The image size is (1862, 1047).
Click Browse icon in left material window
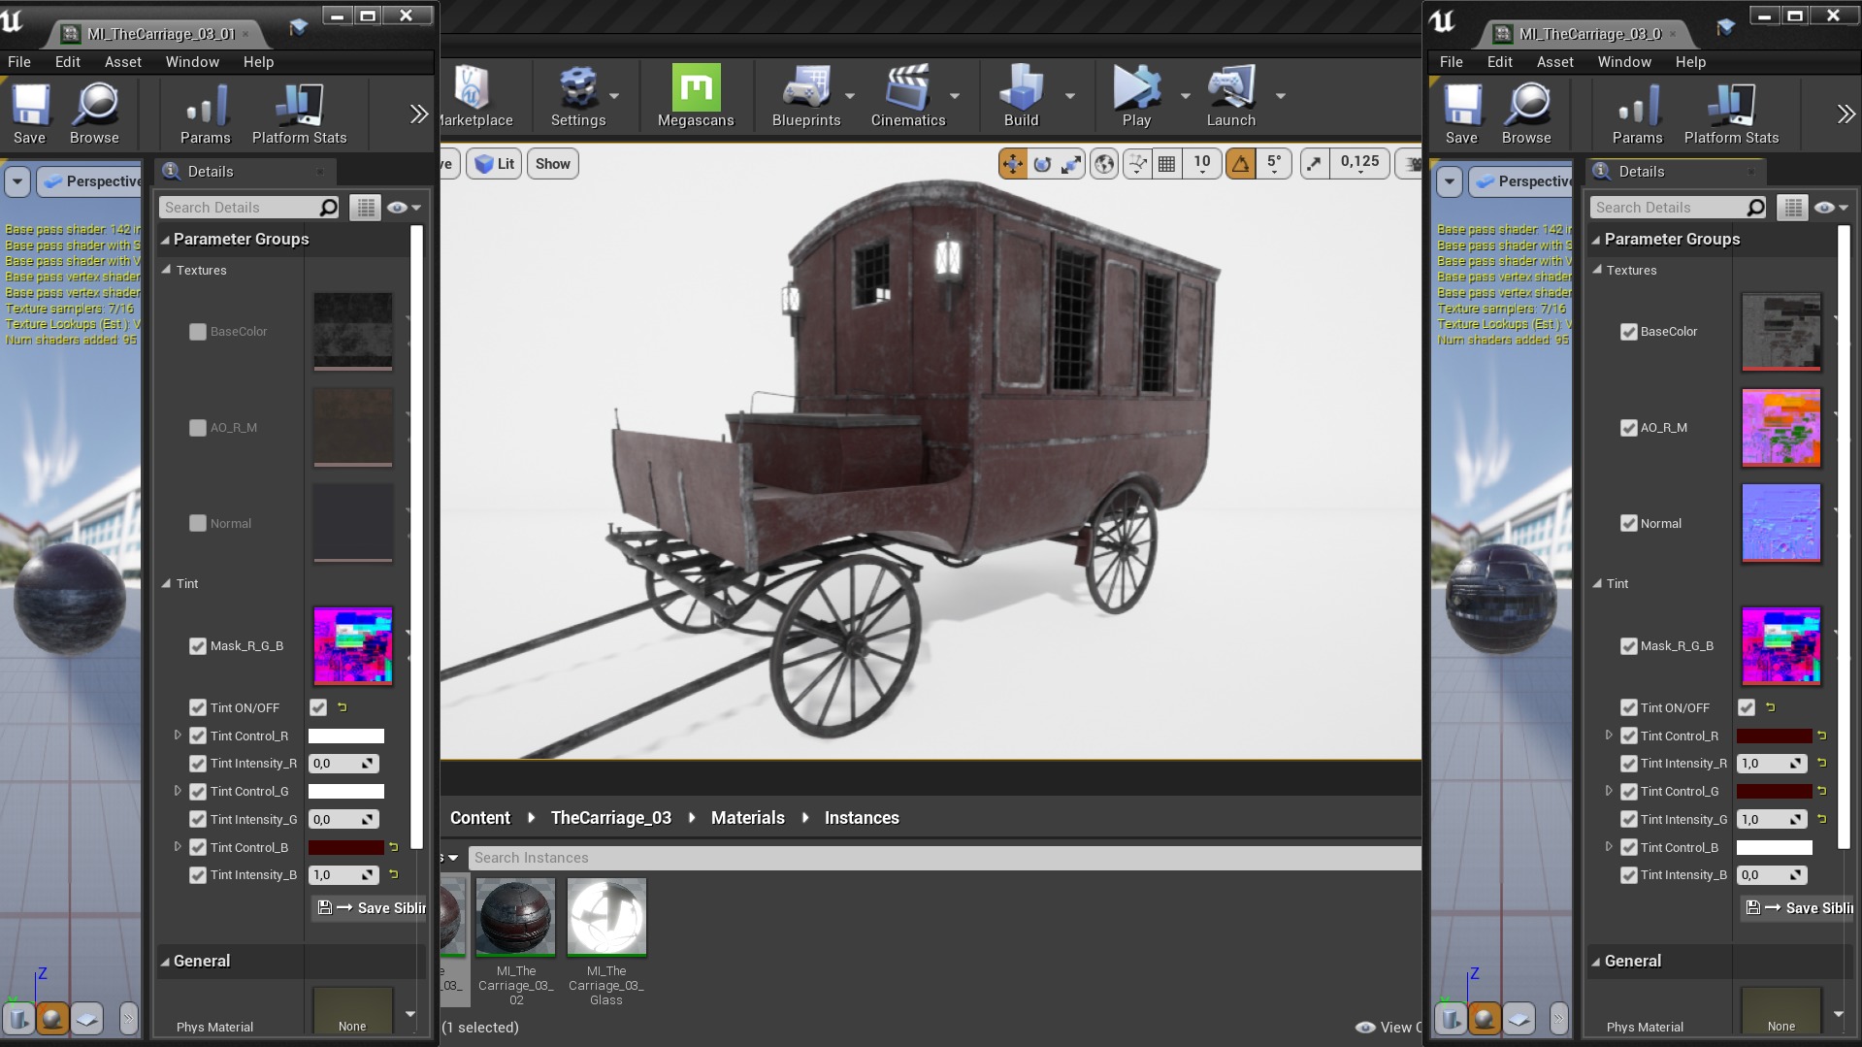click(94, 114)
